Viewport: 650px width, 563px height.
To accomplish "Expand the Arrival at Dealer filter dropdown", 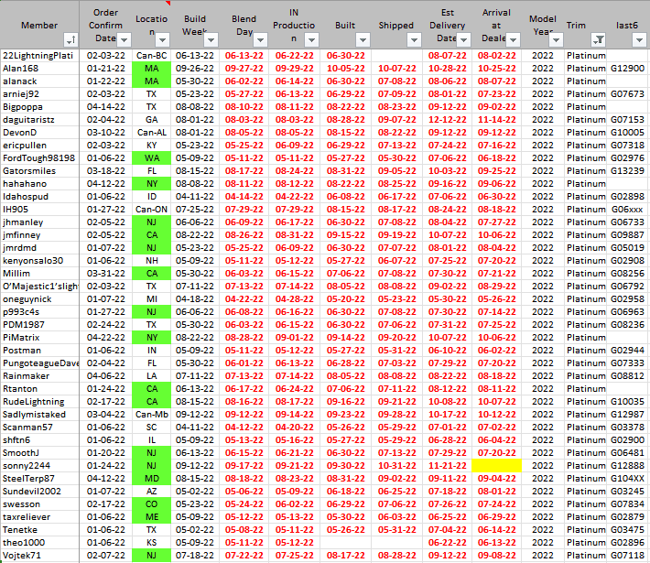I will pos(512,40).
